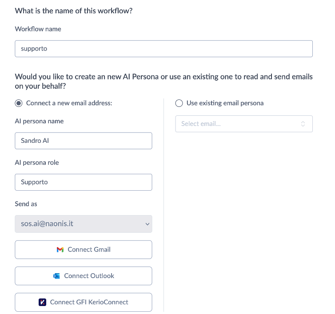The image size is (335, 314).
Task: Click the Outlook logo icon
Action: (x=56, y=276)
